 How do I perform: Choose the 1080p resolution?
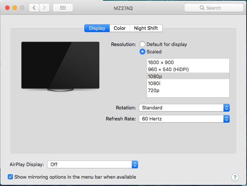[x=188, y=76]
